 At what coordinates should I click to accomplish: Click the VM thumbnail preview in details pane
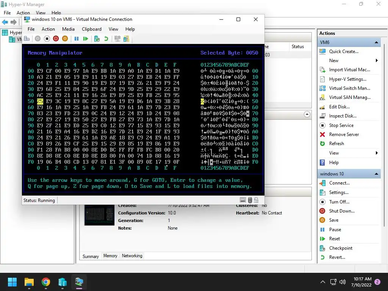(100, 215)
